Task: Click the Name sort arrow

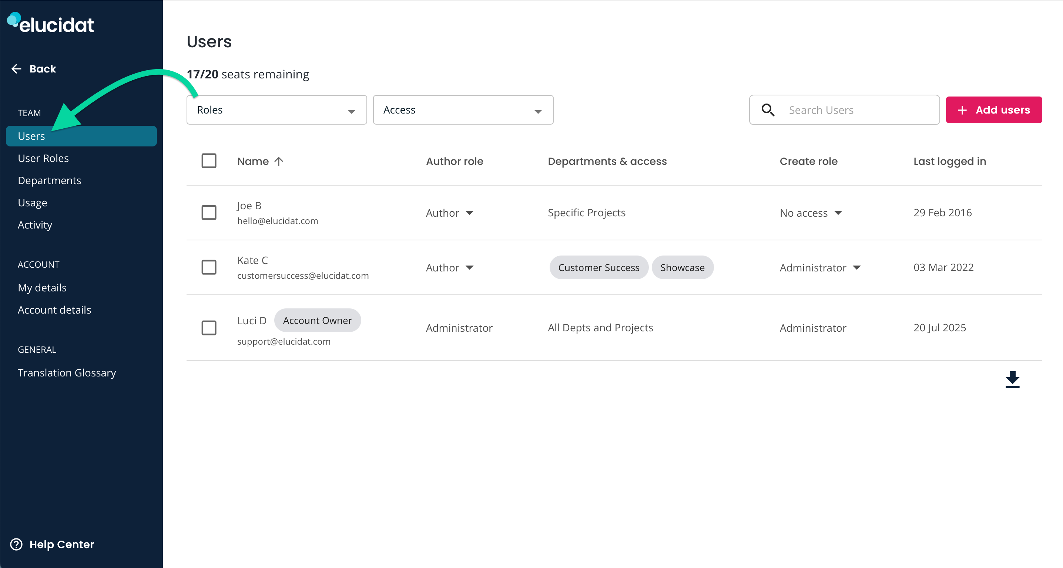Action: (x=279, y=161)
